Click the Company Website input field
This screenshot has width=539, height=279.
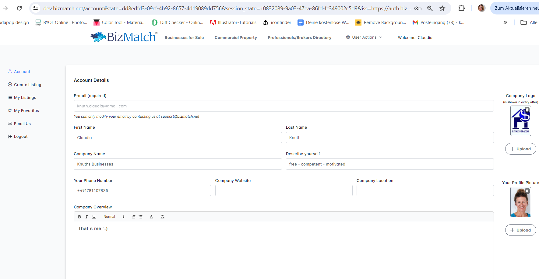click(284, 190)
